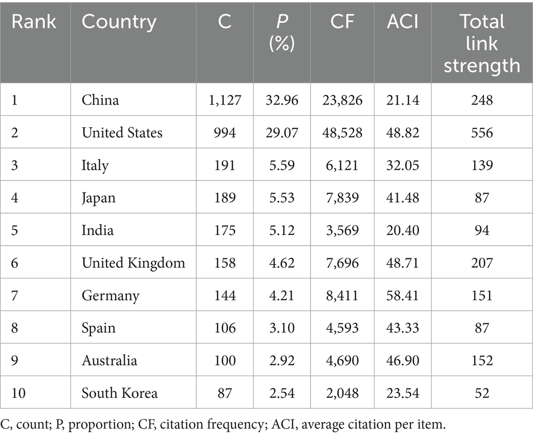
Task: Select the United Kingdom cell
Action: tap(133, 263)
